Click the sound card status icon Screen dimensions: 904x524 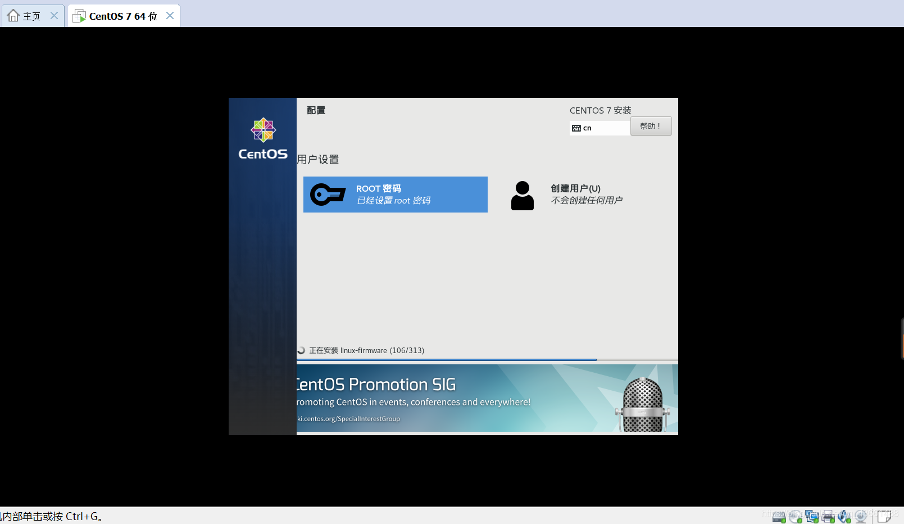click(844, 517)
